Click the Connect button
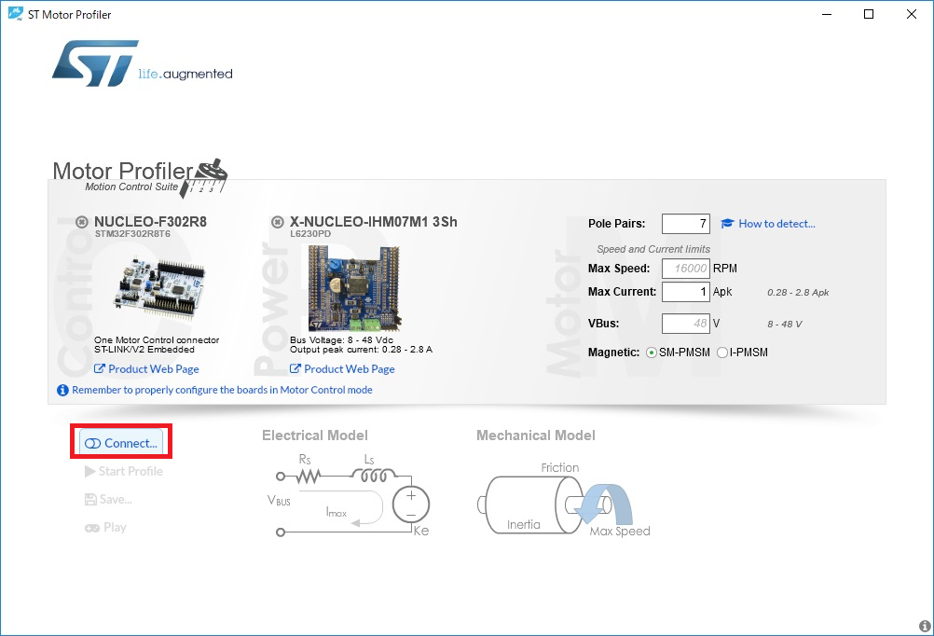The image size is (934, 636). (x=121, y=443)
